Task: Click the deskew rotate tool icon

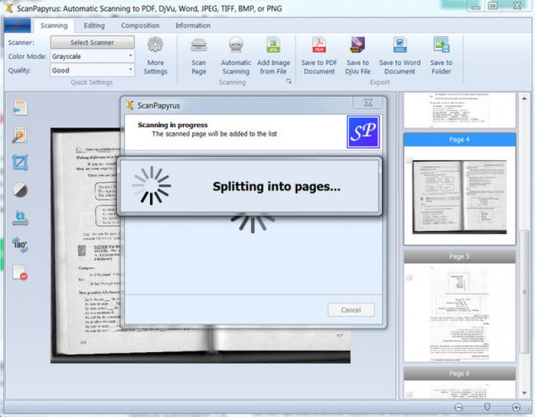Action: (20, 218)
